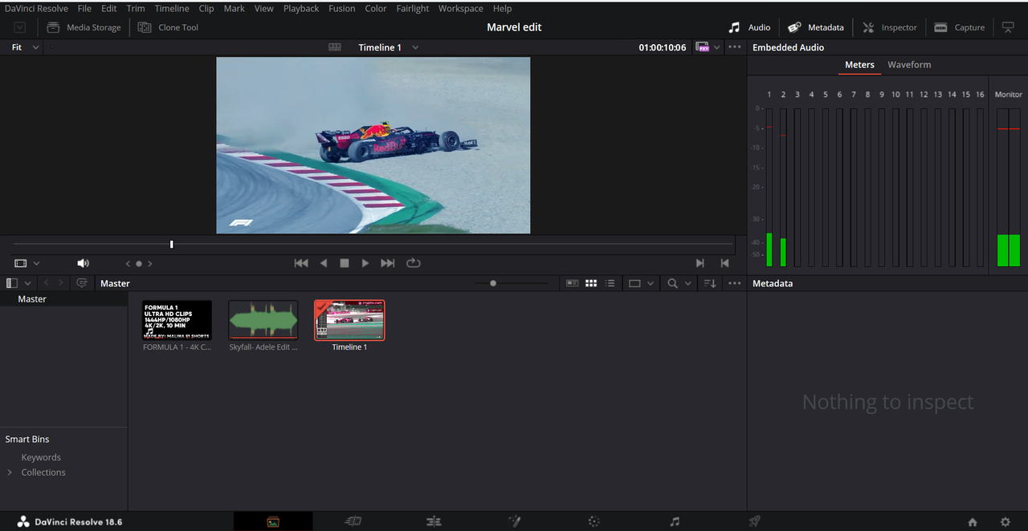
Task: Set mark in point
Action: [700, 263]
